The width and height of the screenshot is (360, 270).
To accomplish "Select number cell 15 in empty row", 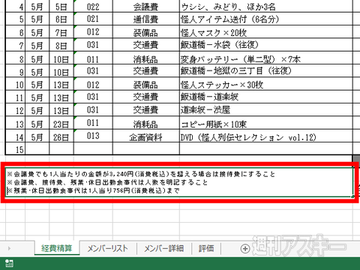I will 15,148.
